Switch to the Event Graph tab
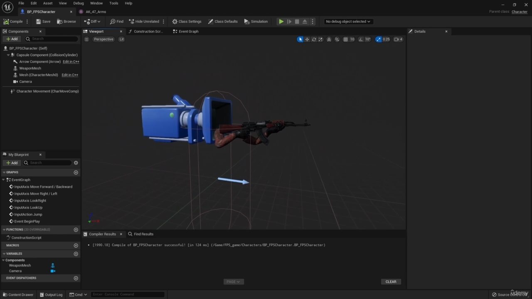The image size is (532, 299). (188, 32)
